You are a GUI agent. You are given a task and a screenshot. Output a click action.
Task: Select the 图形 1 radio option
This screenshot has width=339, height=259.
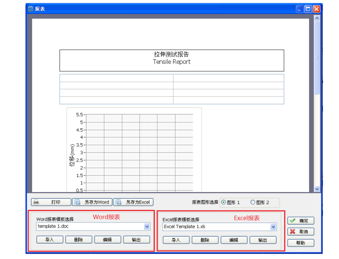coord(223,202)
